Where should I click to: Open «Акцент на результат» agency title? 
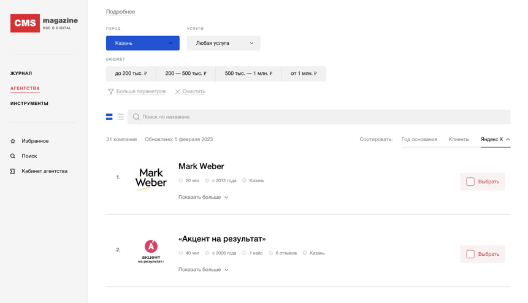(x=222, y=239)
